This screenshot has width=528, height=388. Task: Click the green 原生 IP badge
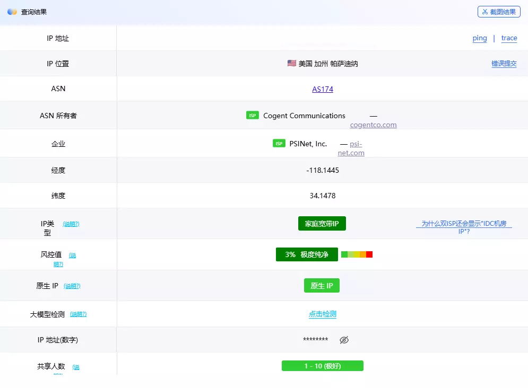[322, 286]
